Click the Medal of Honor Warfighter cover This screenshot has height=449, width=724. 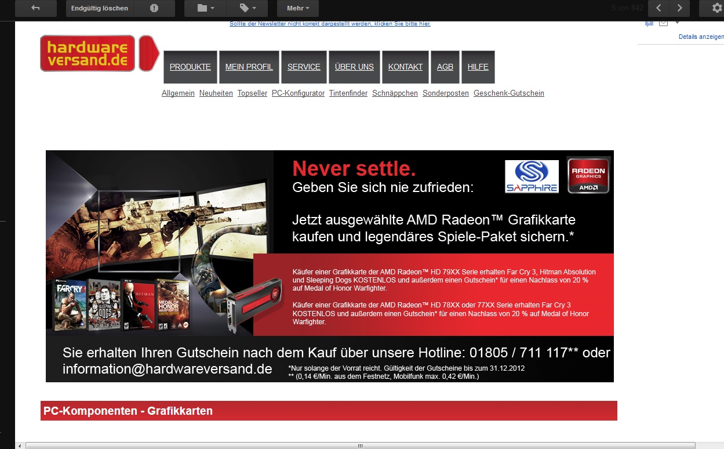pos(174,305)
